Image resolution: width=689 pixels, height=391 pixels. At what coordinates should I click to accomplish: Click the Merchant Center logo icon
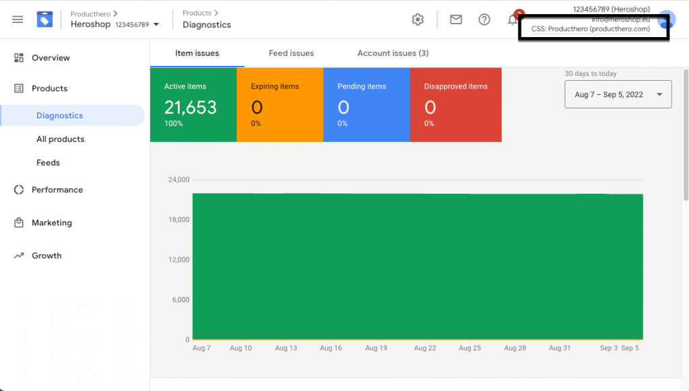coord(44,20)
